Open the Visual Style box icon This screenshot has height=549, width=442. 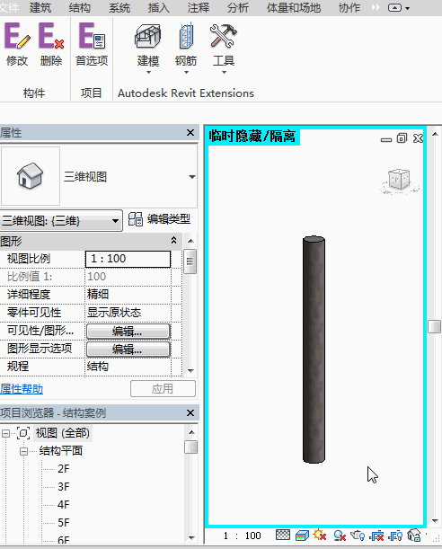coord(302,535)
